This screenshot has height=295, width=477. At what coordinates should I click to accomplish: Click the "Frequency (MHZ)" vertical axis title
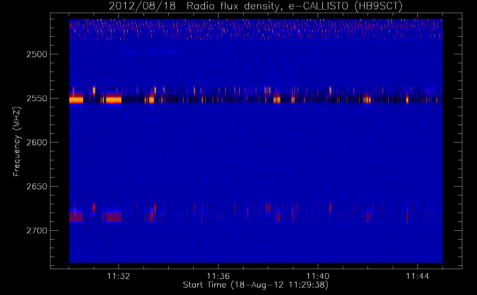click(x=17, y=142)
